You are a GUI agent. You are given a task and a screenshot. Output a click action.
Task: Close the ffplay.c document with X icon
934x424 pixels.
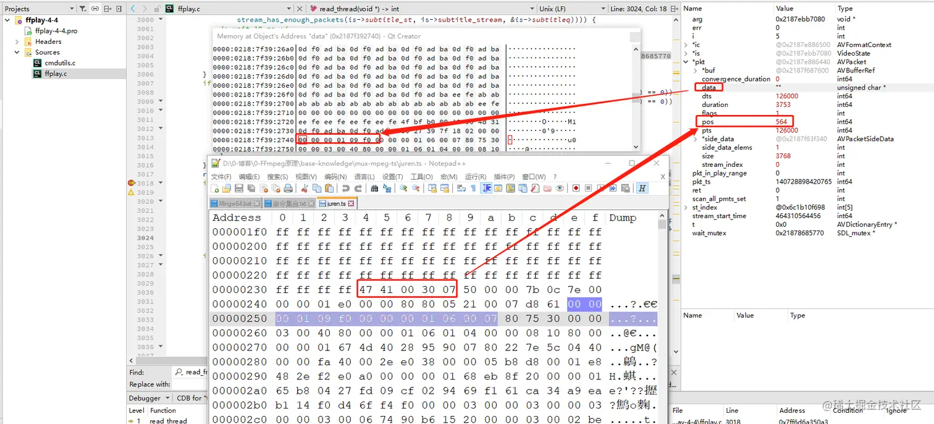(300, 9)
